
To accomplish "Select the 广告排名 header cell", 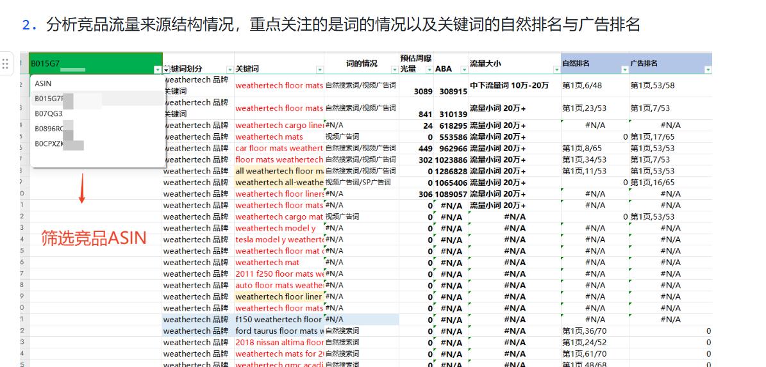I will 670,63.
